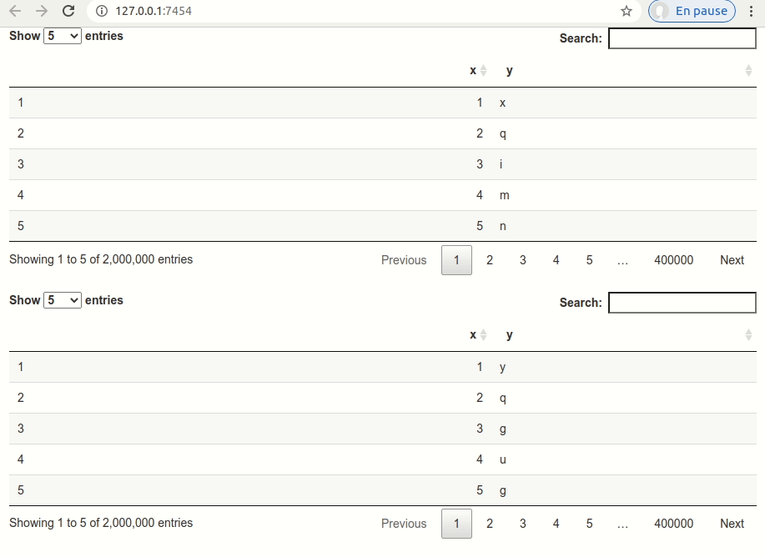Click Next in top table pagination

pyautogui.click(x=732, y=260)
